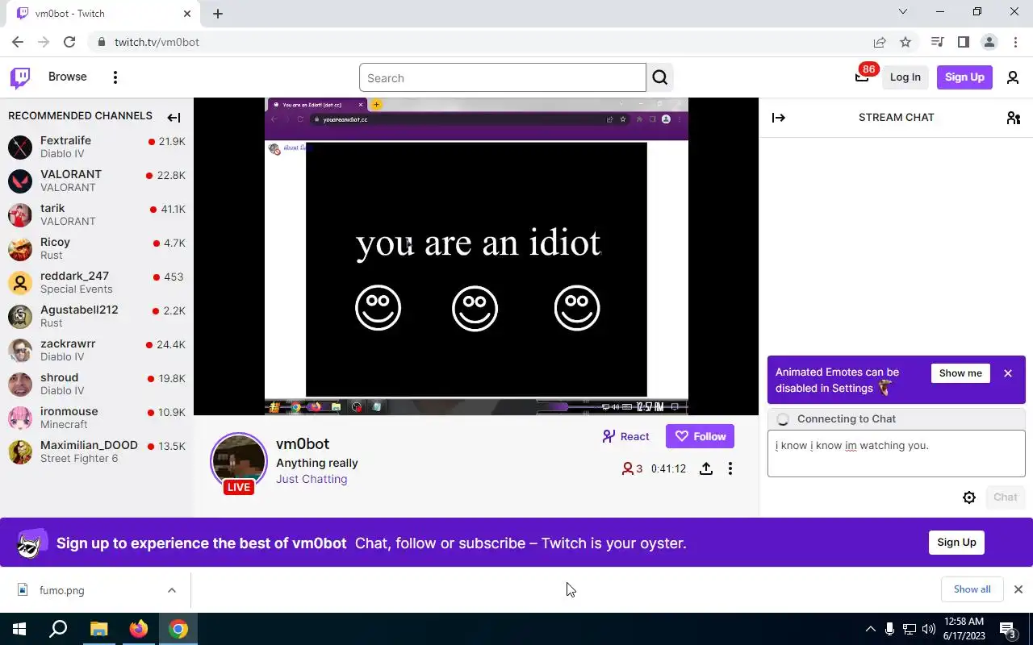
Task: Open the downloaded fumo.png file
Action: (x=62, y=590)
